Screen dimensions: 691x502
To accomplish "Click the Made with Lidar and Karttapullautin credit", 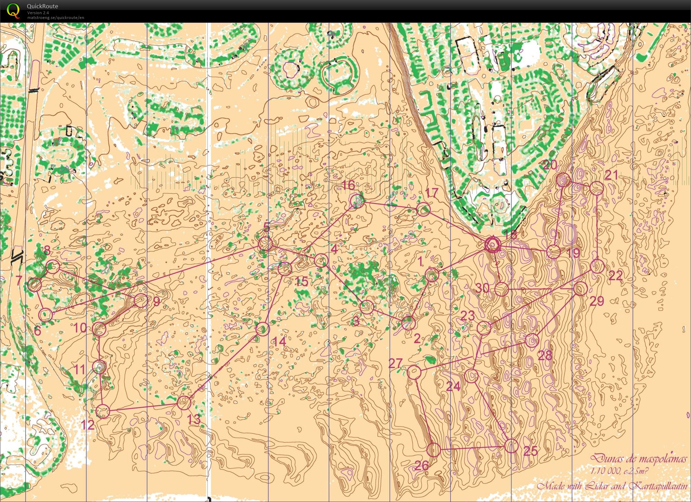I will click(x=611, y=486).
